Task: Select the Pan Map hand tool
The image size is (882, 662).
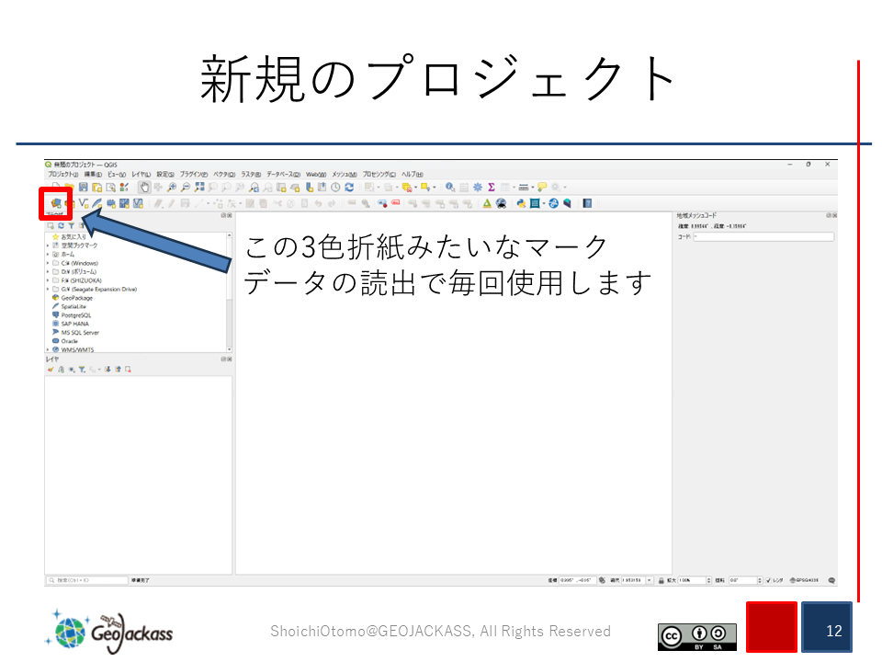Action: point(144,187)
